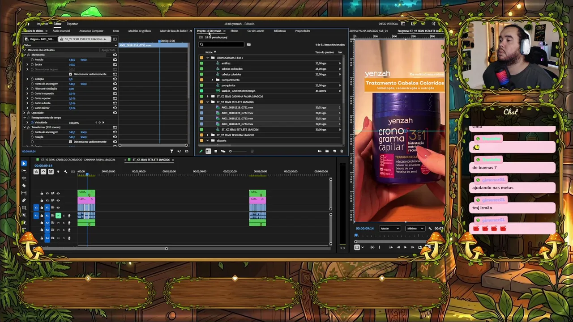Select the Slip tool

point(24,193)
